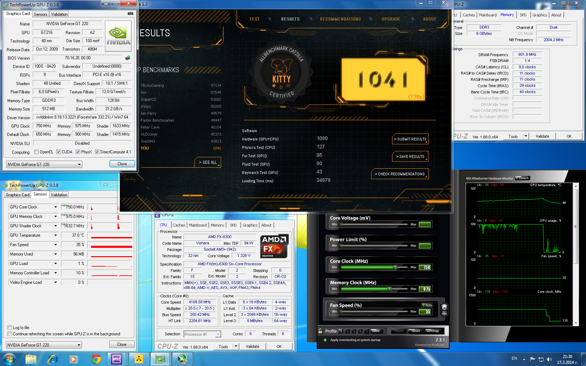Toggle the PhysX checkbox in GPU-Z
The image size is (586, 366).
pyautogui.click(x=78, y=152)
